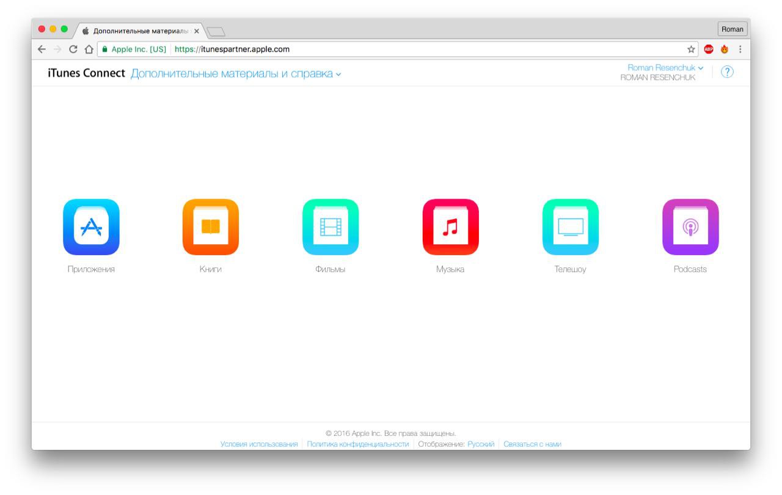The image size is (782, 495).
Task: Click the © 2016 Apple Inc. copyright text
Action: [x=391, y=433]
